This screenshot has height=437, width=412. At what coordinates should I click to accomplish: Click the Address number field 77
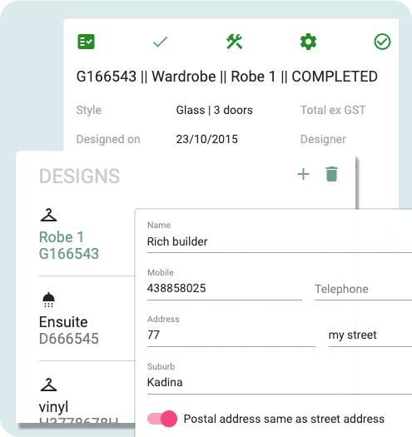tap(231, 335)
